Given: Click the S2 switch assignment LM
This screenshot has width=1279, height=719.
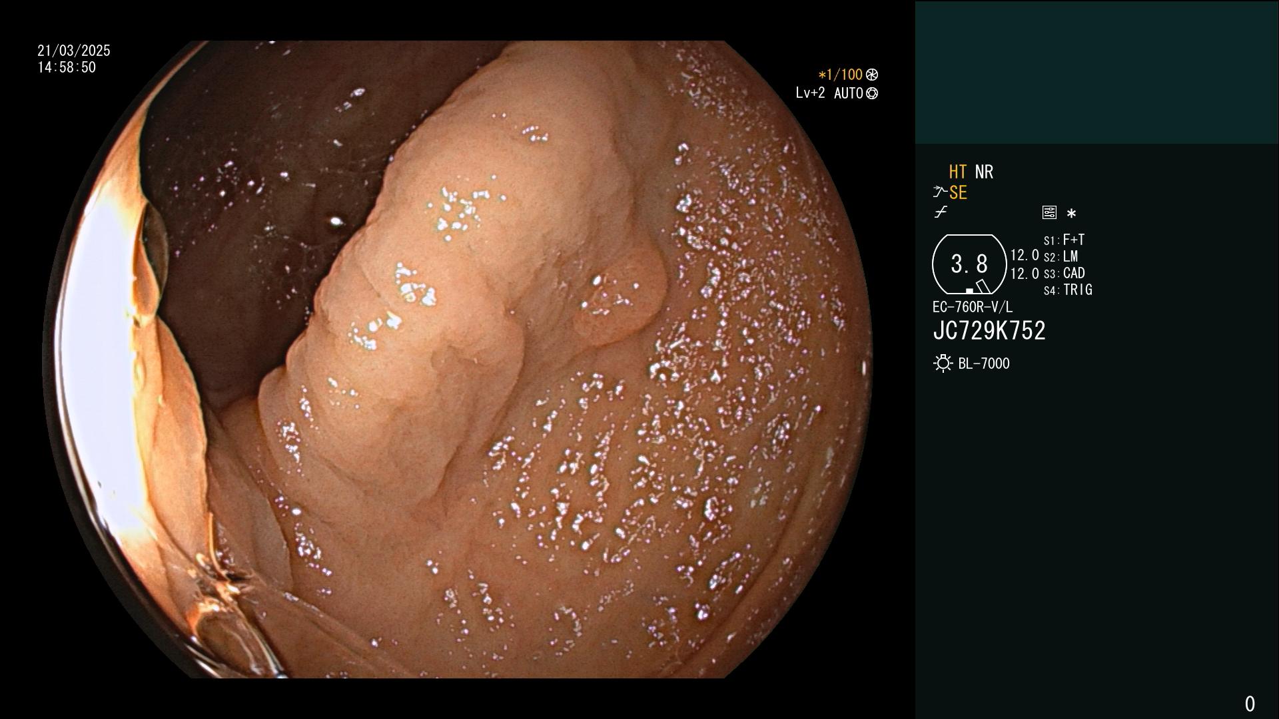Looking at the screenshot, I should (x=1061, y=256).
